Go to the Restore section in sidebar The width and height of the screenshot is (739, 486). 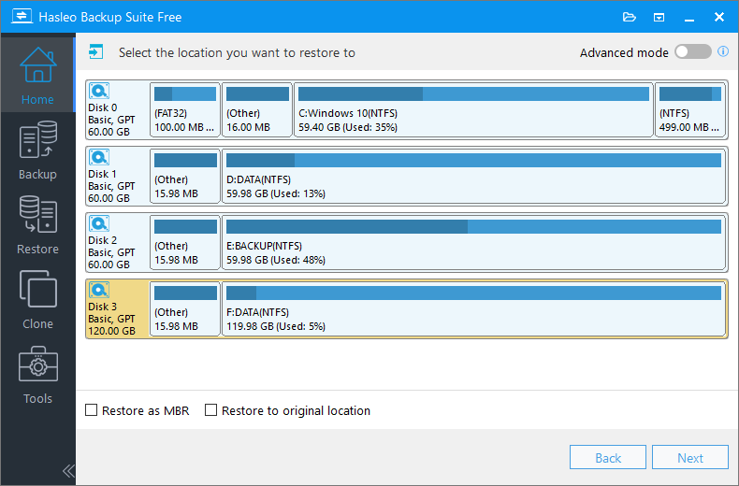37,224
